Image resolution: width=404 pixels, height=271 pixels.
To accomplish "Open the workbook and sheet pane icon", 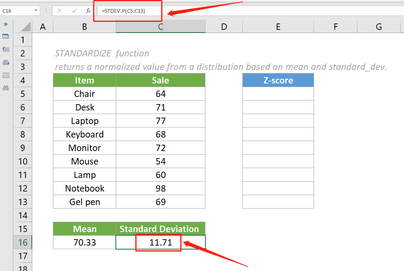I will click(x=6, y=37).
